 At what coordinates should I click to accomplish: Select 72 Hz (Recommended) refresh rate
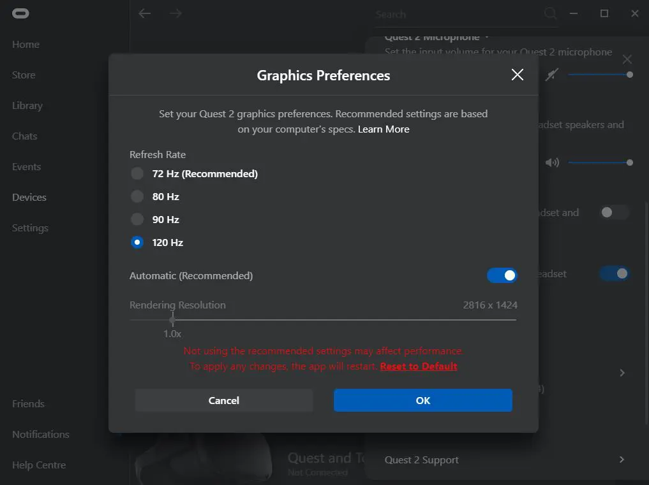pos(137,173)
